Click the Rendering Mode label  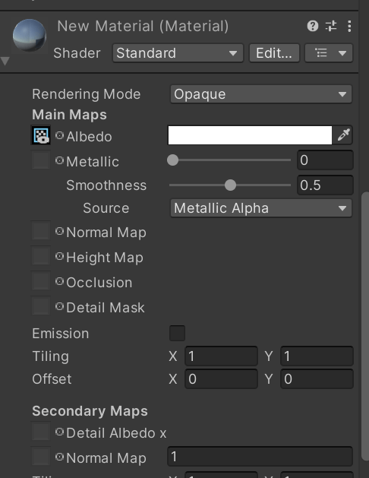click(x=87, y=94)
